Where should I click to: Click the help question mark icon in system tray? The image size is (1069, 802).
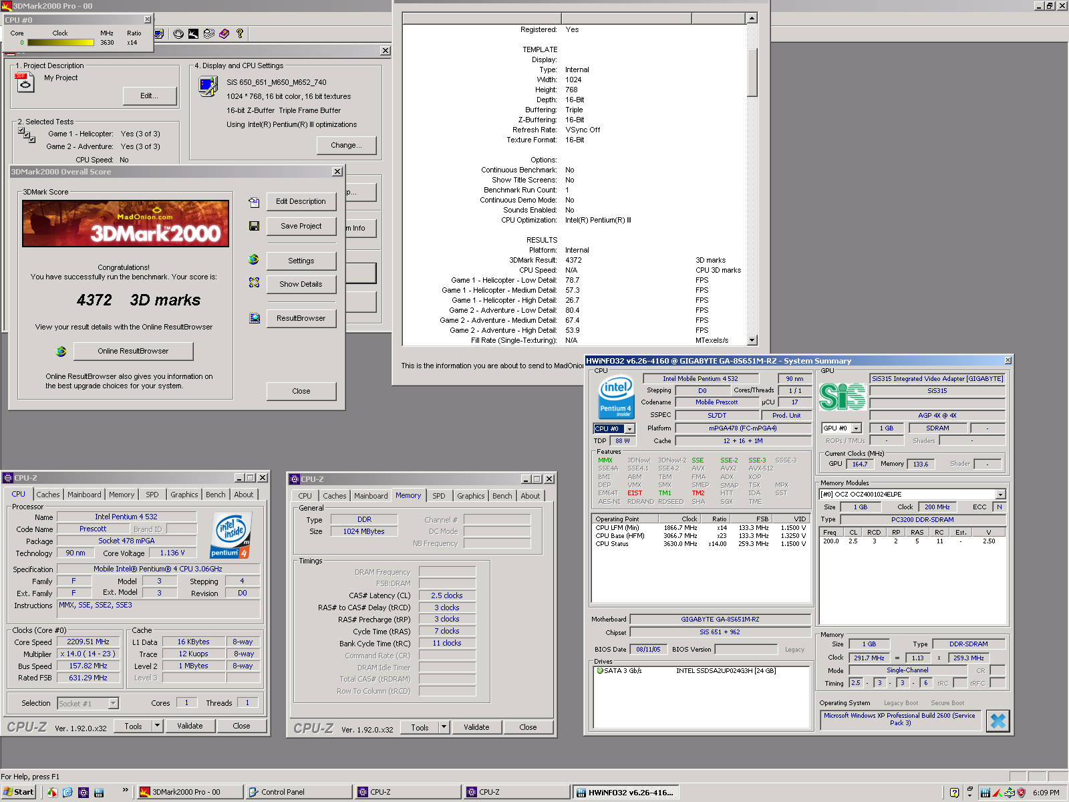(954, 793)
